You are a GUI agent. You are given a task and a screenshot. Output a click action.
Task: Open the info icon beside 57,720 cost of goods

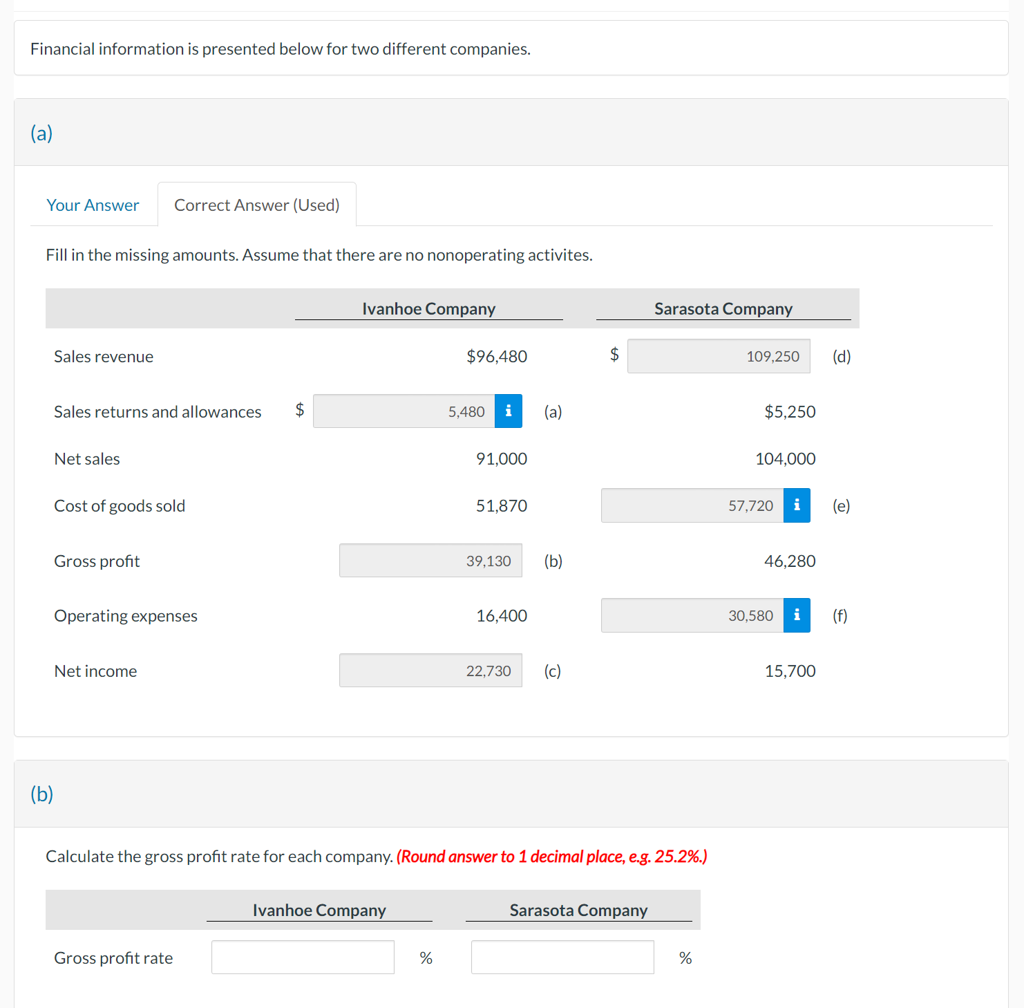pos(796,505)
